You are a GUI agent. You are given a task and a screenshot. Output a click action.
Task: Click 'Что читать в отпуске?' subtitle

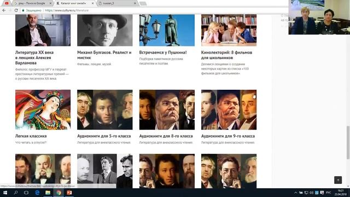pos(31,142)
